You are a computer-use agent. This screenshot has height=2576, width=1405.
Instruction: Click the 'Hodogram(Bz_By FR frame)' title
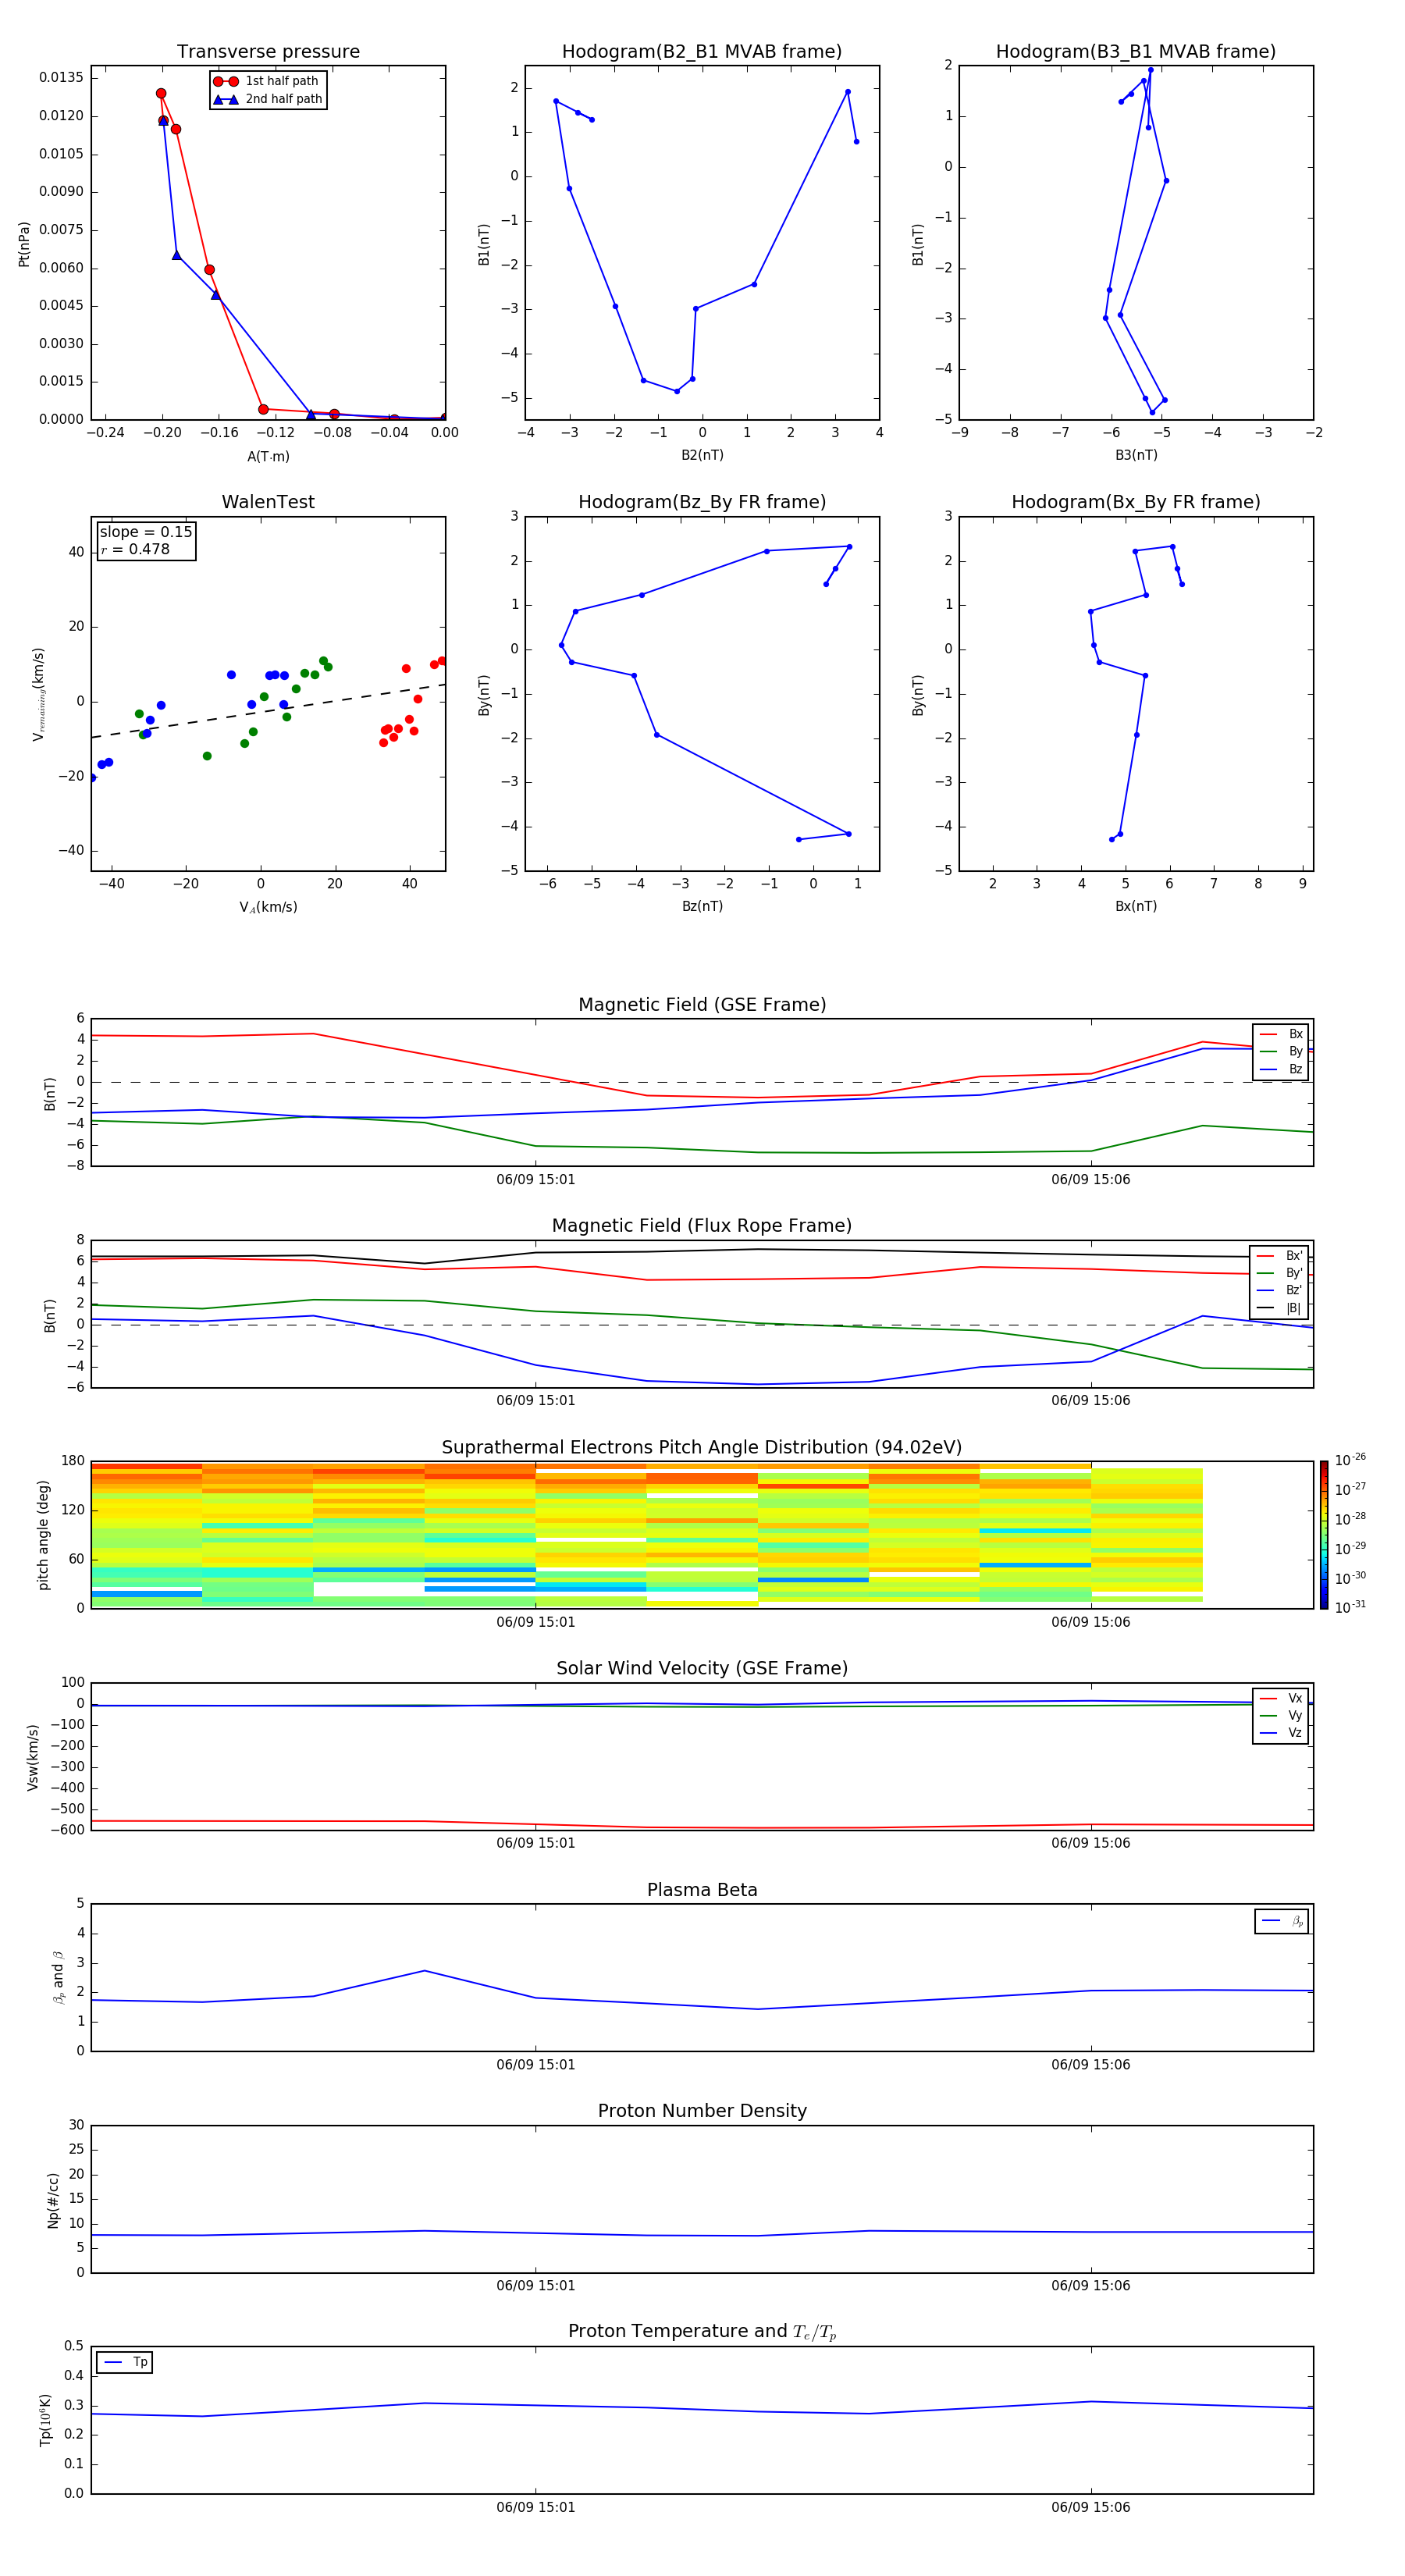[x=702, y=502]
